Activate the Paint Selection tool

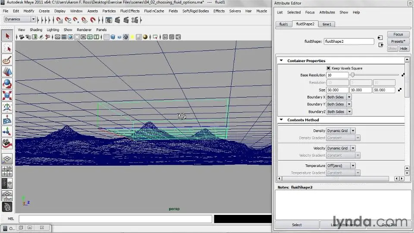point(7,60)
